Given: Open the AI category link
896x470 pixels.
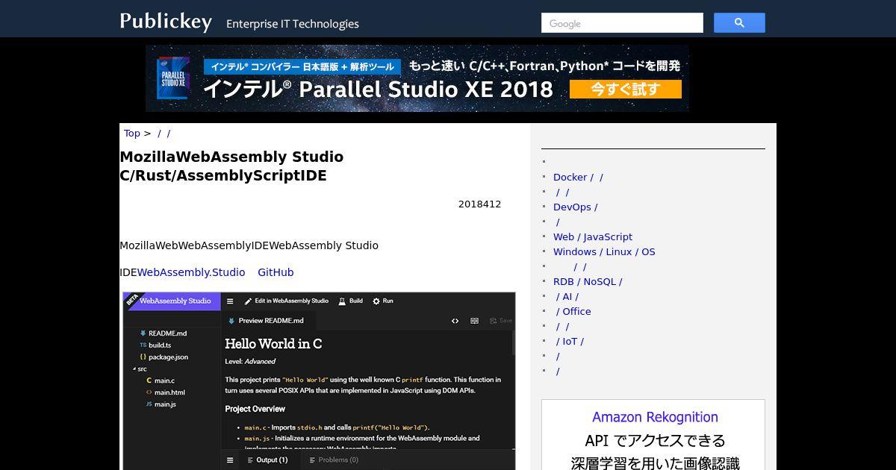Looking at the screenshot, I should [x=567, y=296].
